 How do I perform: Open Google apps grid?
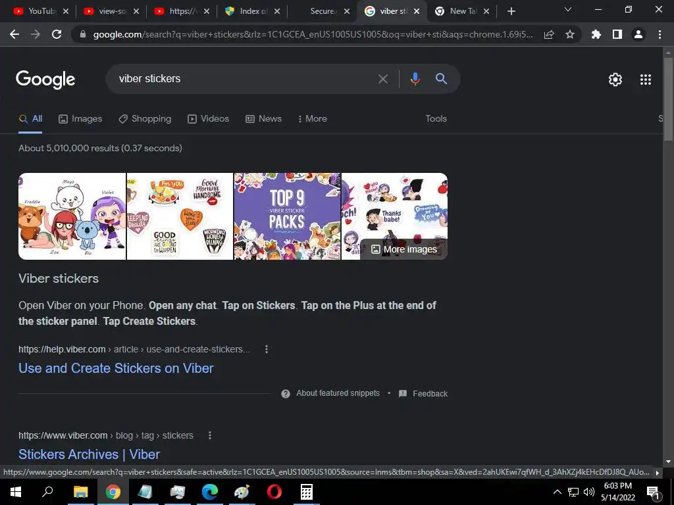(646, 80)
